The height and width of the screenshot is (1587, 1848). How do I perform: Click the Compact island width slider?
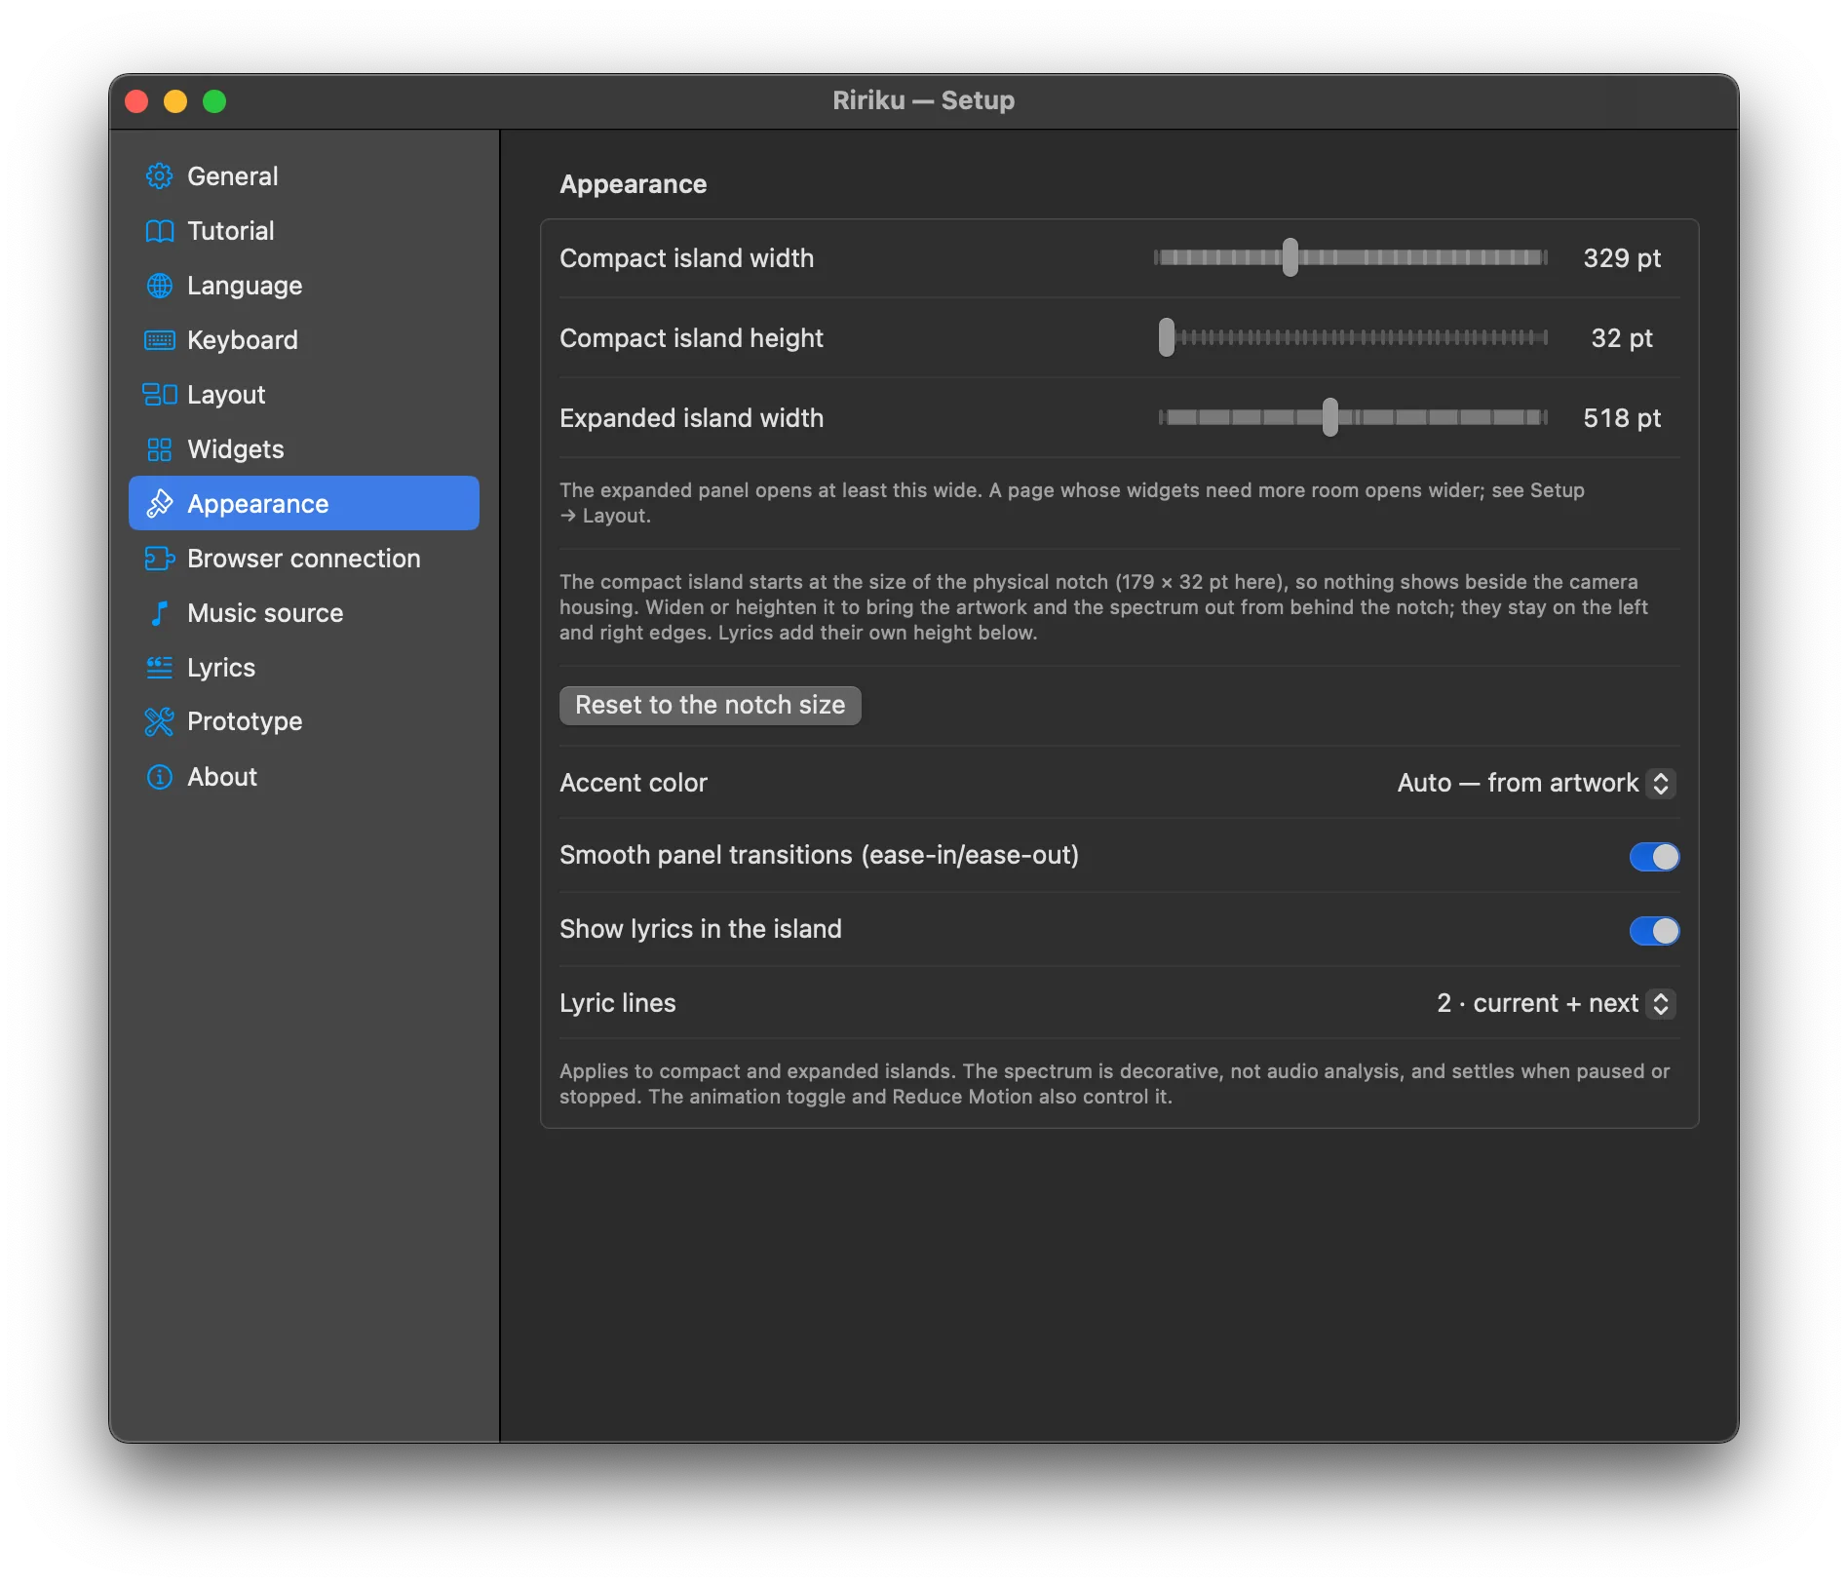pyautogui.click(x=1351, y=257)
